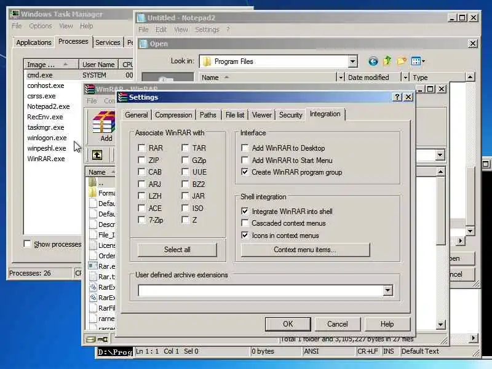Screen dimensions: 492x369
Task: Open the Look in folder dropdown
Action: point(352,61)
